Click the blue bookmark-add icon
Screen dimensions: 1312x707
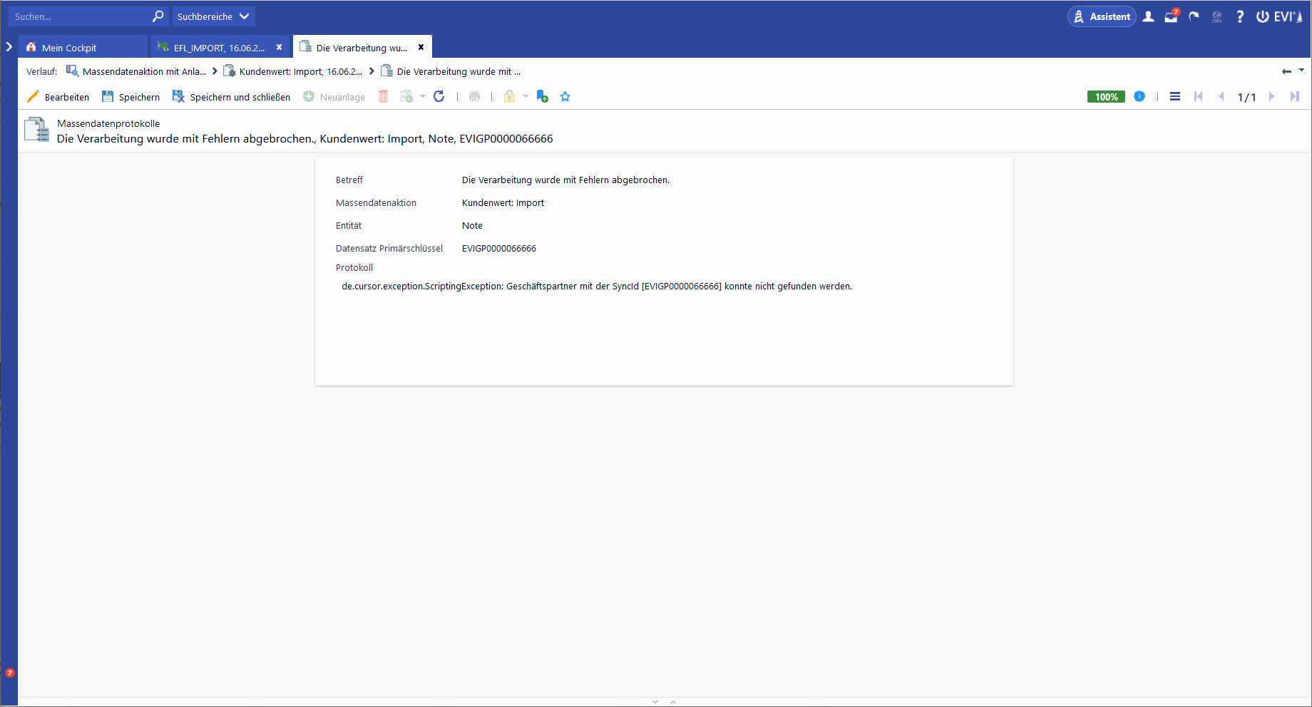(542, 96)
